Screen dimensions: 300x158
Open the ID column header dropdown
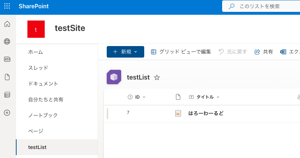[x=144, y=97]
